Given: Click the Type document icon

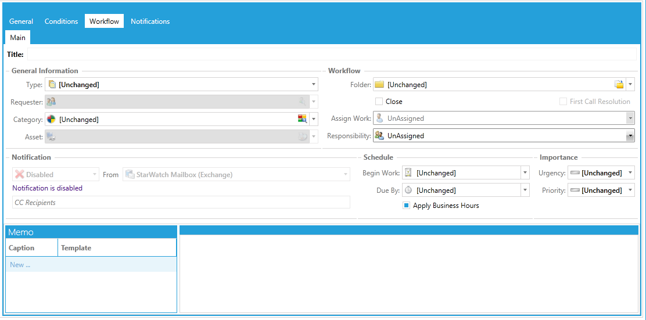Looking at the screenshot, I should coord(52,84).
